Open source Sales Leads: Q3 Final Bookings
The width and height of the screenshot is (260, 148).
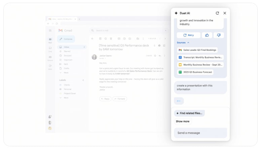[197, 50]
